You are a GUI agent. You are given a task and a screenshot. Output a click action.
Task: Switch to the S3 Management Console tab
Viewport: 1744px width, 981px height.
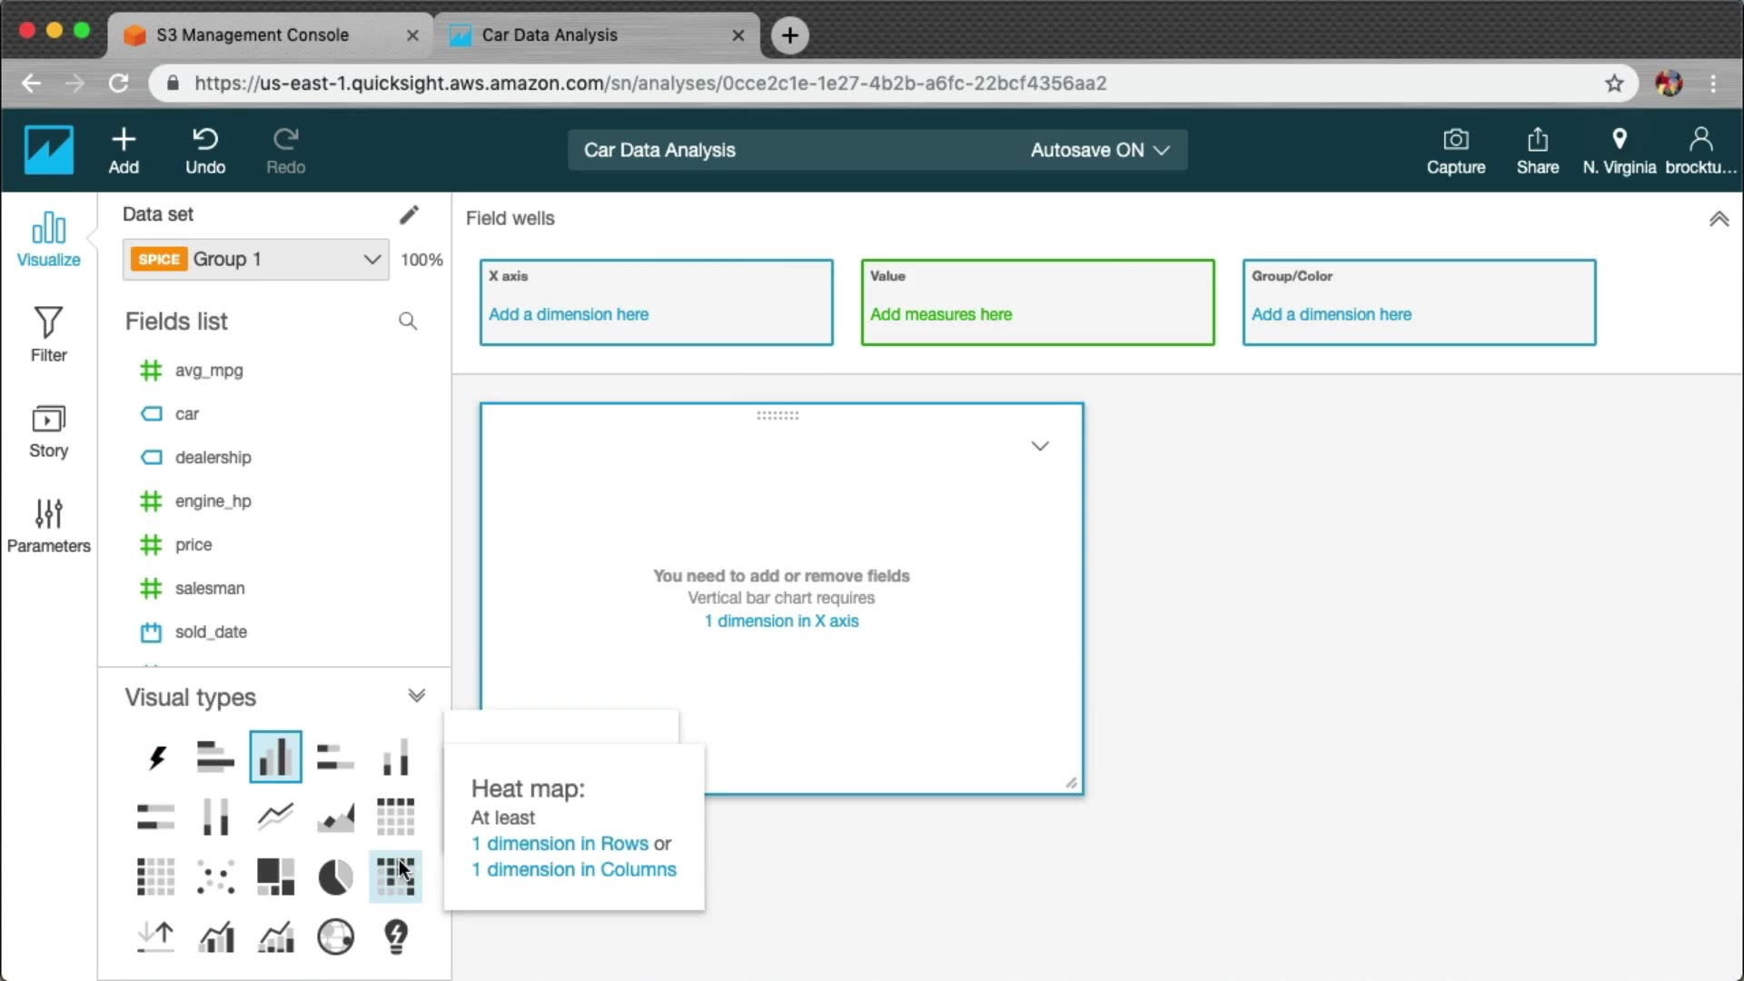(x=253, y=35)
